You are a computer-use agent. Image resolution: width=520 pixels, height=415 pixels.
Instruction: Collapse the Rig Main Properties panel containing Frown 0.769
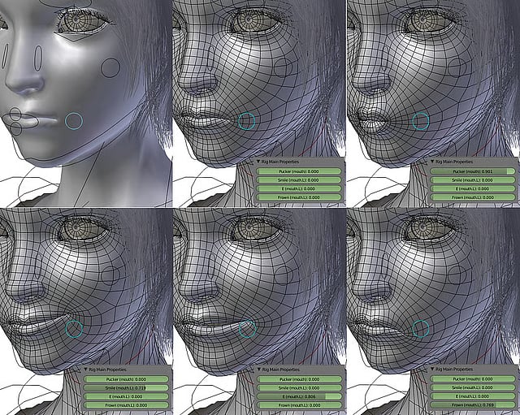[x=432, y=369]
